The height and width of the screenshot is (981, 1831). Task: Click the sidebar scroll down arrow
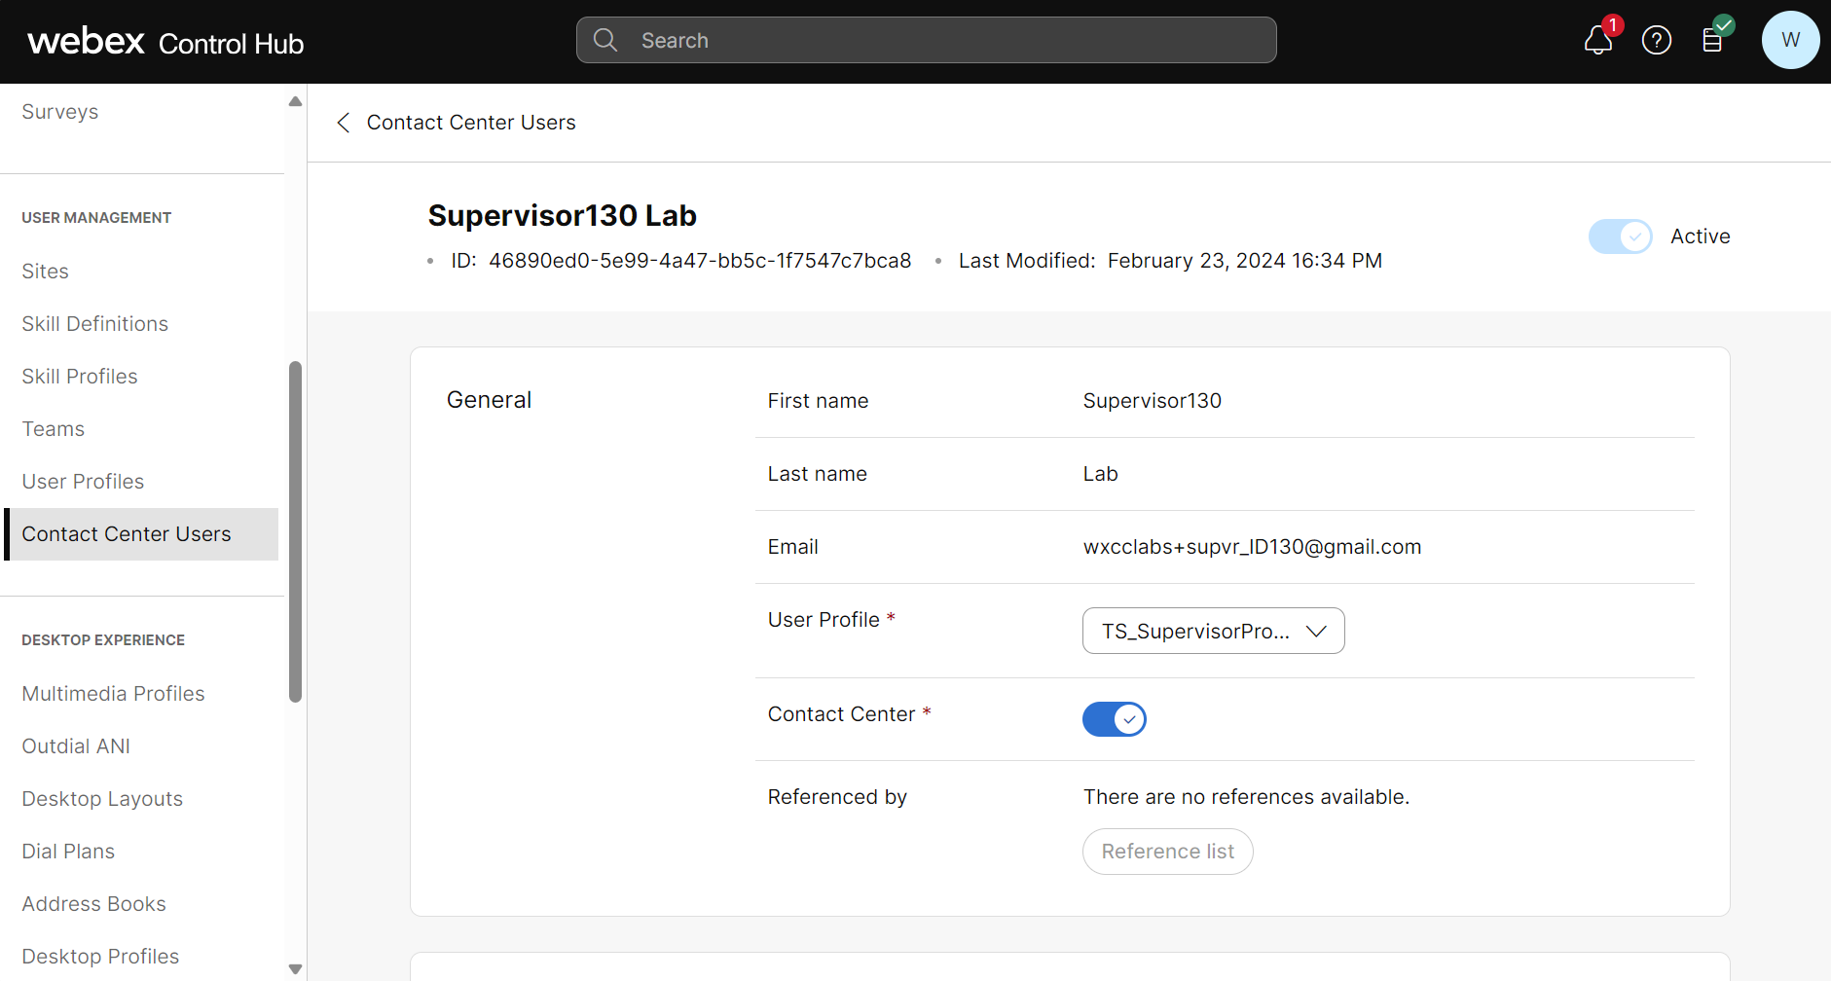[x=295, y=969]
